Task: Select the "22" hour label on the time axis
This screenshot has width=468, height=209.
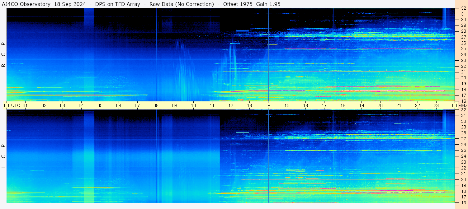Action: pos(418,105)
